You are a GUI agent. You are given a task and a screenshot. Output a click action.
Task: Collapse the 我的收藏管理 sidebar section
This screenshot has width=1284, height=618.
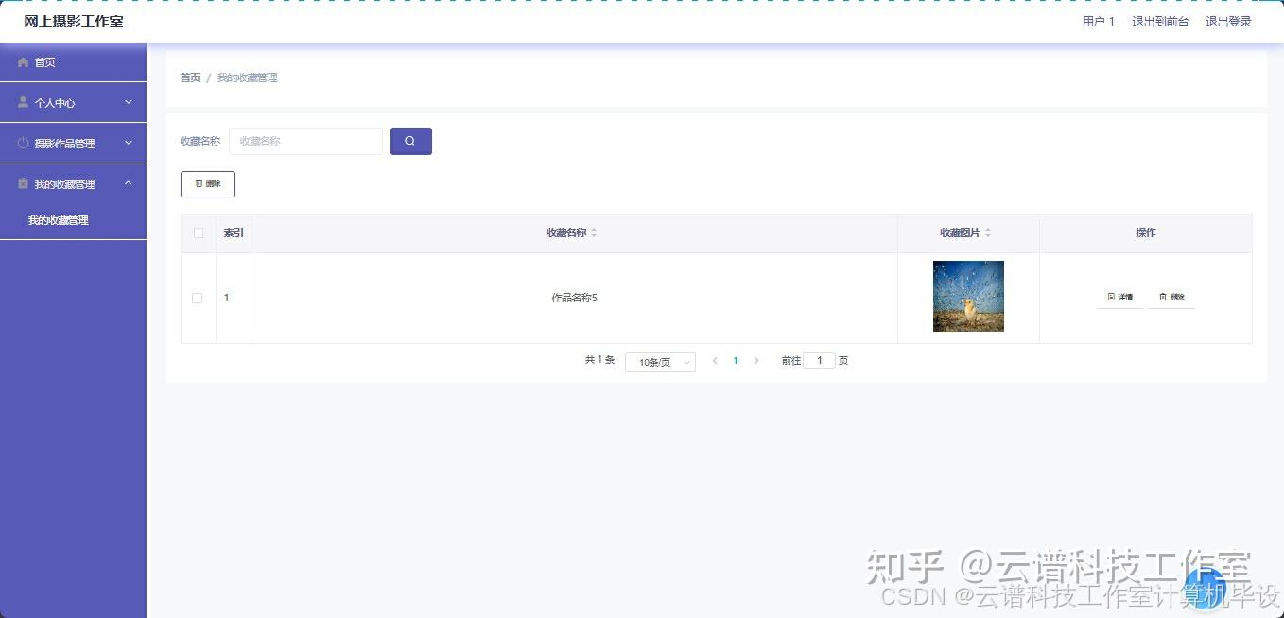pyautogui.click(x=73, y=183)
